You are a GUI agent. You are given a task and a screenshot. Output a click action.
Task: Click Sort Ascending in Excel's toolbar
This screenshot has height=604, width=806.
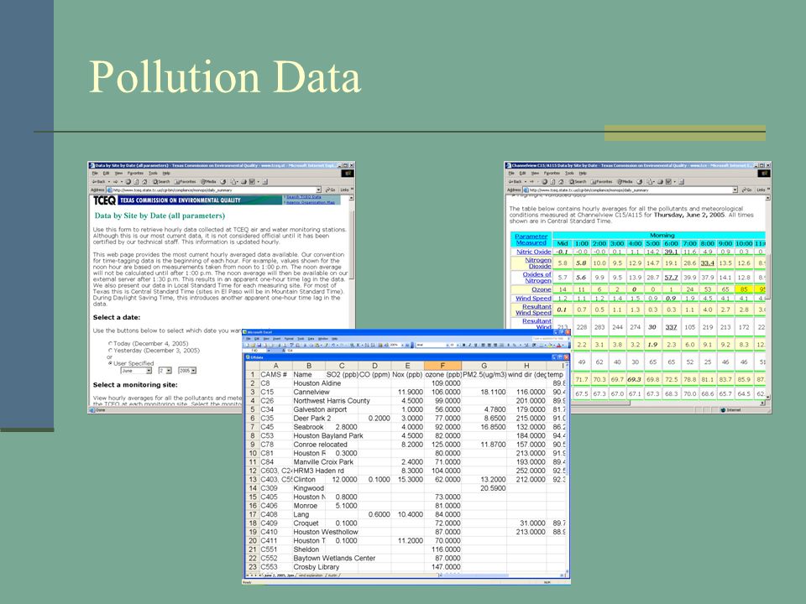click(x=367, y=345)
